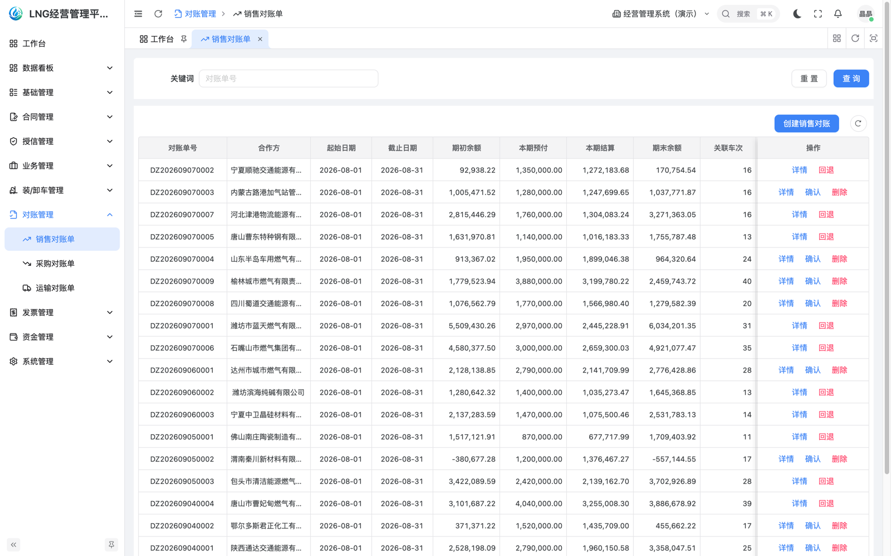
Task: Open tab grid layout icon
Action: tap(836, 38)
